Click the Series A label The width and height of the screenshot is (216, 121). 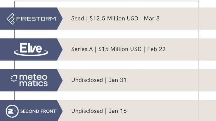[x=82, y=49]
